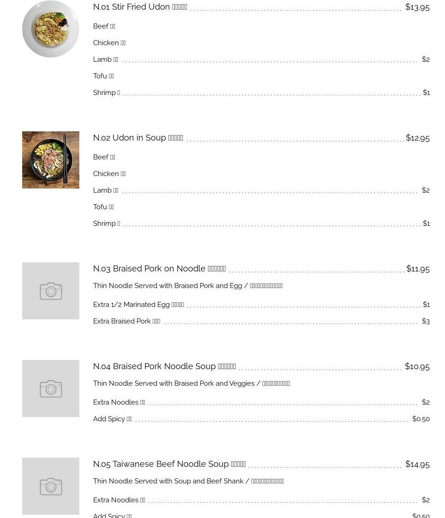Click the Braised Pork on Noodle placeholder camera icon
Viewport: 445px width, 518px height.
point(51,291)
